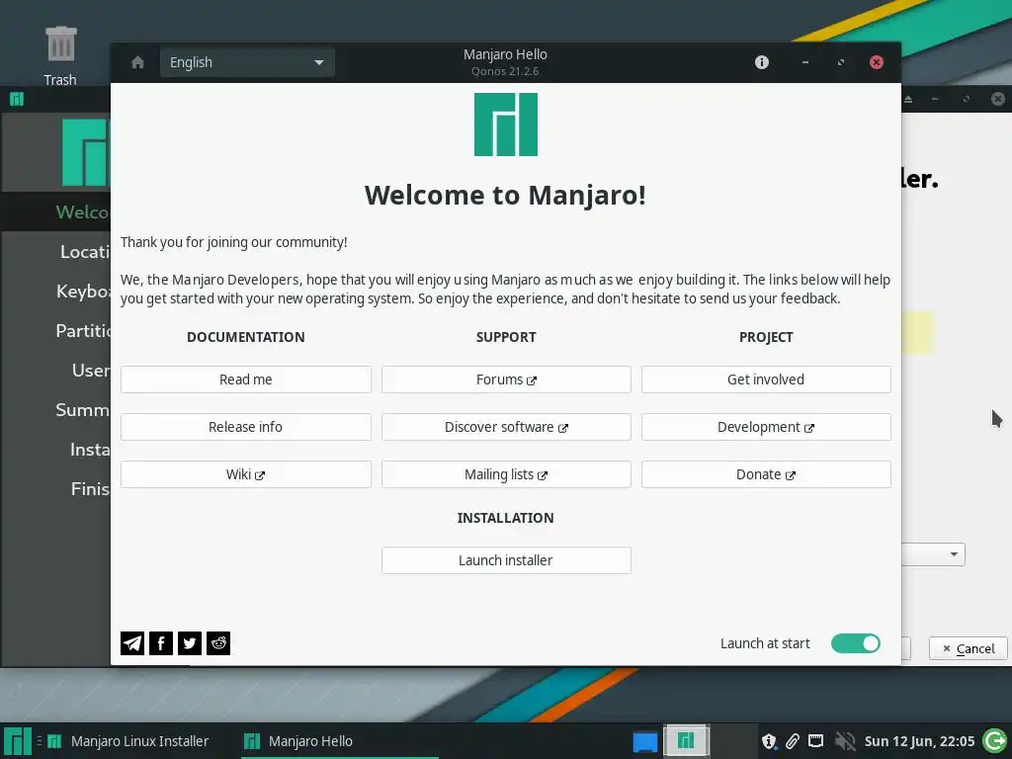The image size is (1012, 759).
Task: Minimize the Manjaro Hello window
Action: pos(804,62)
